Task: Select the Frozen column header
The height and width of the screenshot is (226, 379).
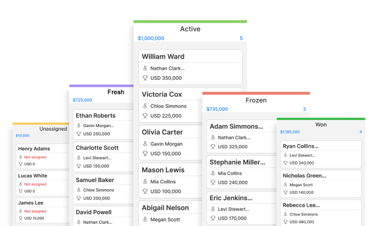Action: click(x=256, y=100)
